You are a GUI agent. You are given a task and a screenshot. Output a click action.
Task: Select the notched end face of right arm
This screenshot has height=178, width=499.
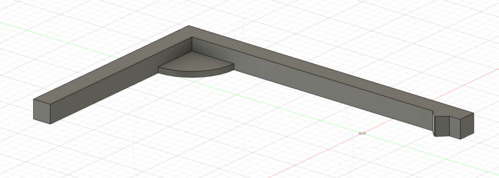[x=467, y=126]
